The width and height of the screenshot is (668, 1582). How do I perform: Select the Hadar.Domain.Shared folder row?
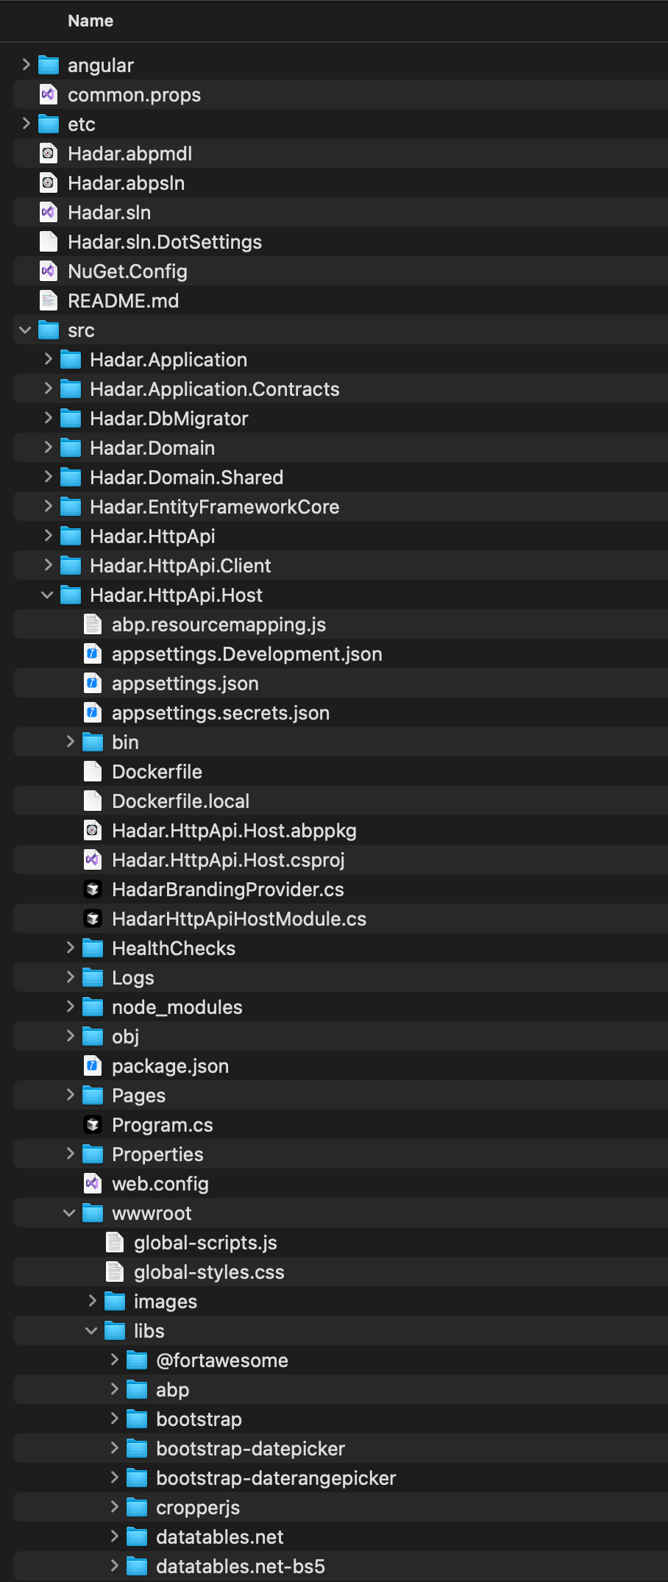(341, 477)
